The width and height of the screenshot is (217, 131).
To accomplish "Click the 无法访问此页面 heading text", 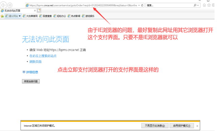I will pos(45,40).
